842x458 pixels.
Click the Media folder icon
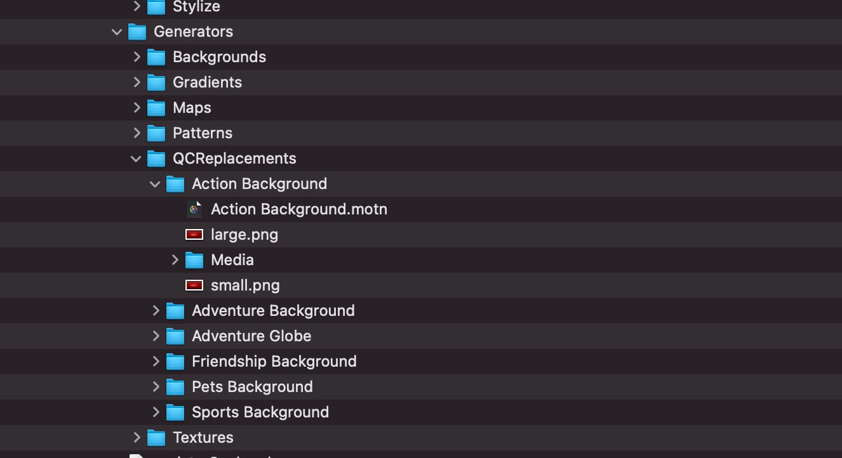194,260
